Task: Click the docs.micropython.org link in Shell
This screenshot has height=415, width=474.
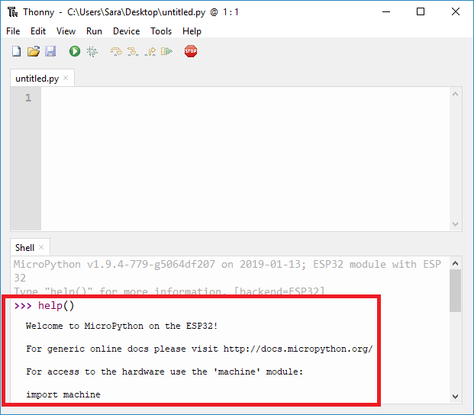Action: pyautogui.click(x=298, y=349)
